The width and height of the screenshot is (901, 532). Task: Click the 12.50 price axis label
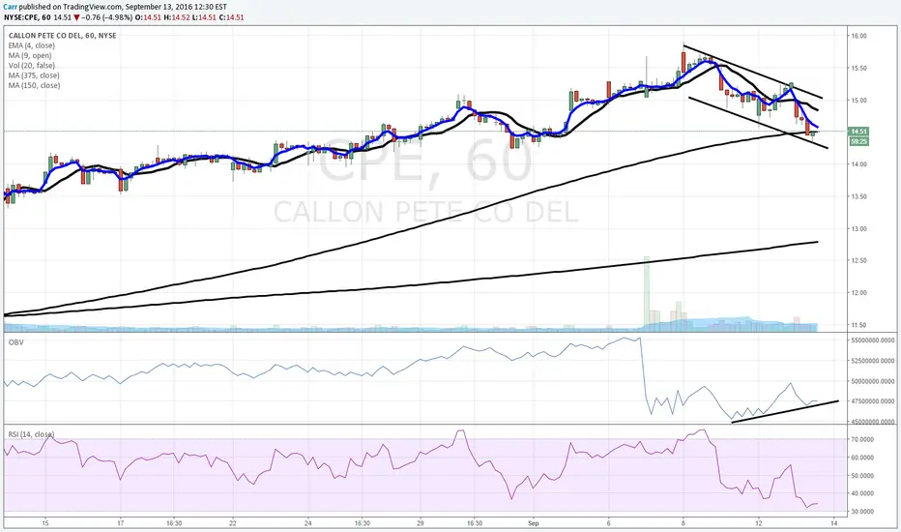pyautogui.click(x=858, y=260)
